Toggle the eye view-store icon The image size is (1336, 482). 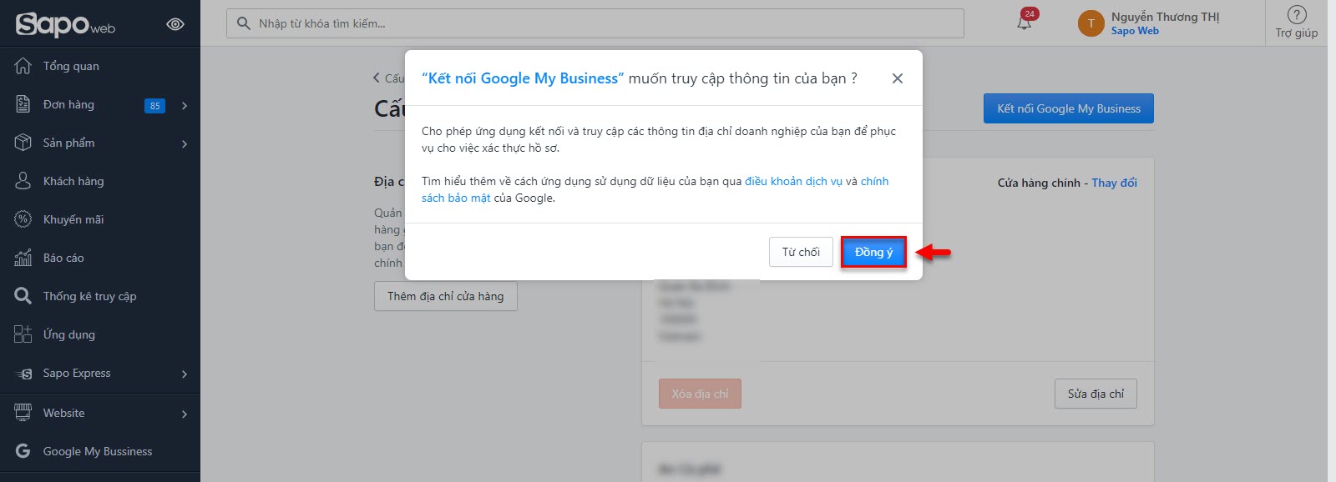tap(175, 24)
